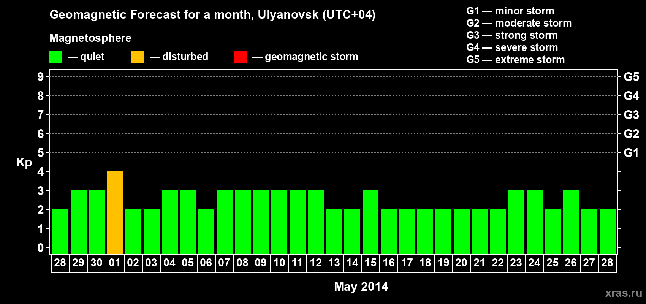
Task: Click the date label 12
Action: click(x=316, y=263)
